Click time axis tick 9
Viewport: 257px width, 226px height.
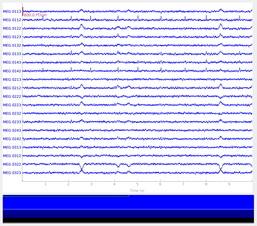pos(229,184)
